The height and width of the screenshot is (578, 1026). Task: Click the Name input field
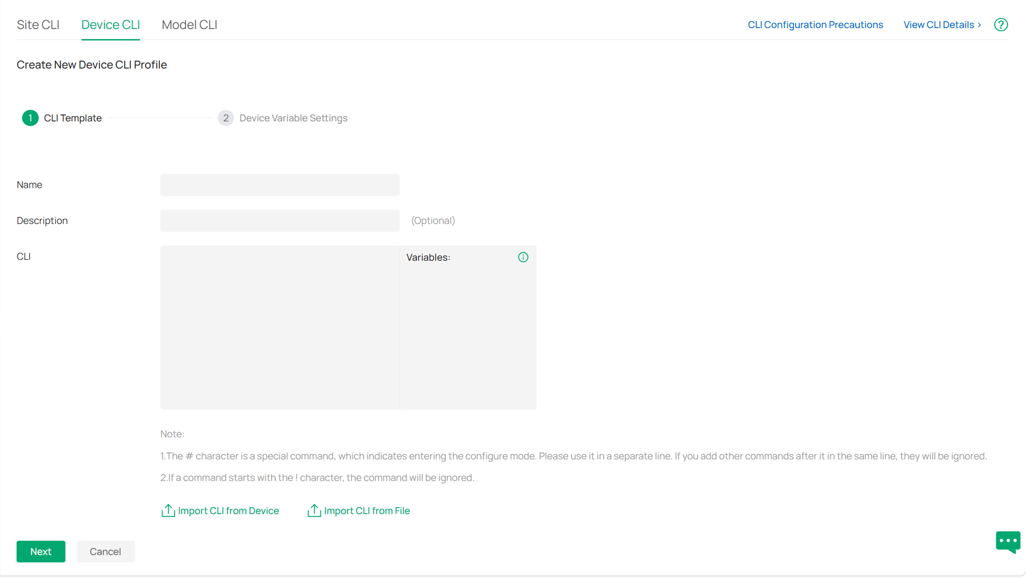click(279, 185)
